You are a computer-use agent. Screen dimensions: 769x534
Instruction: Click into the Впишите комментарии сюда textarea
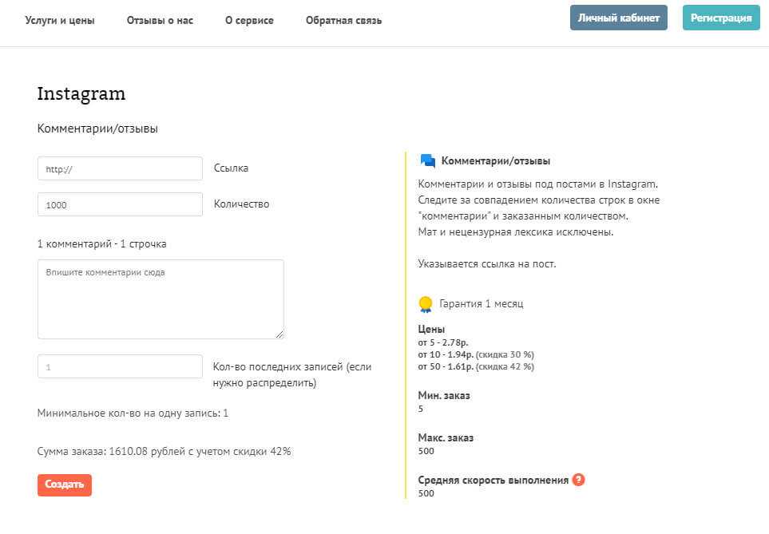161,299
